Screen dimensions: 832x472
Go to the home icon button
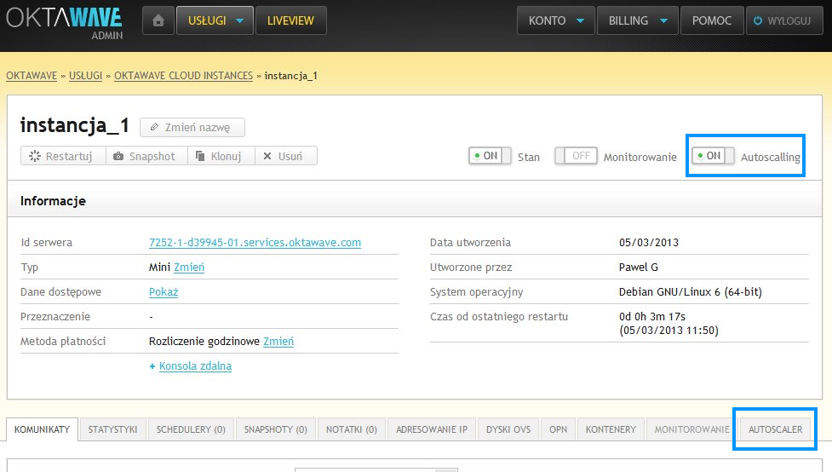158,20
